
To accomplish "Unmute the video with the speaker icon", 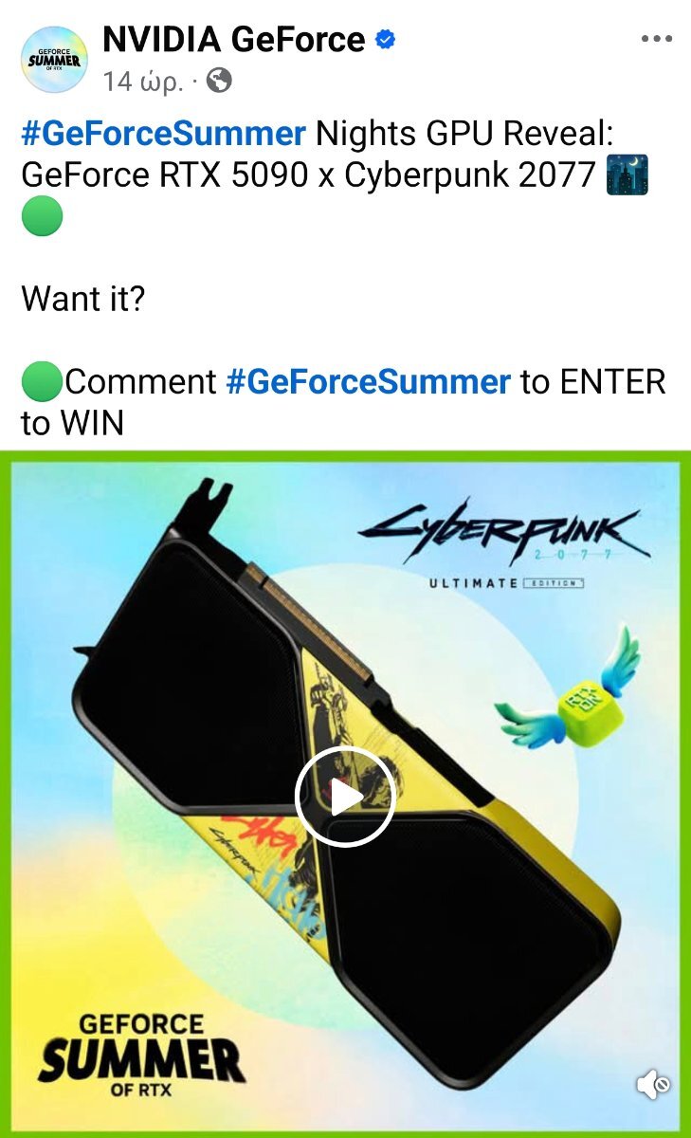I will click(x=653, y=1085).
